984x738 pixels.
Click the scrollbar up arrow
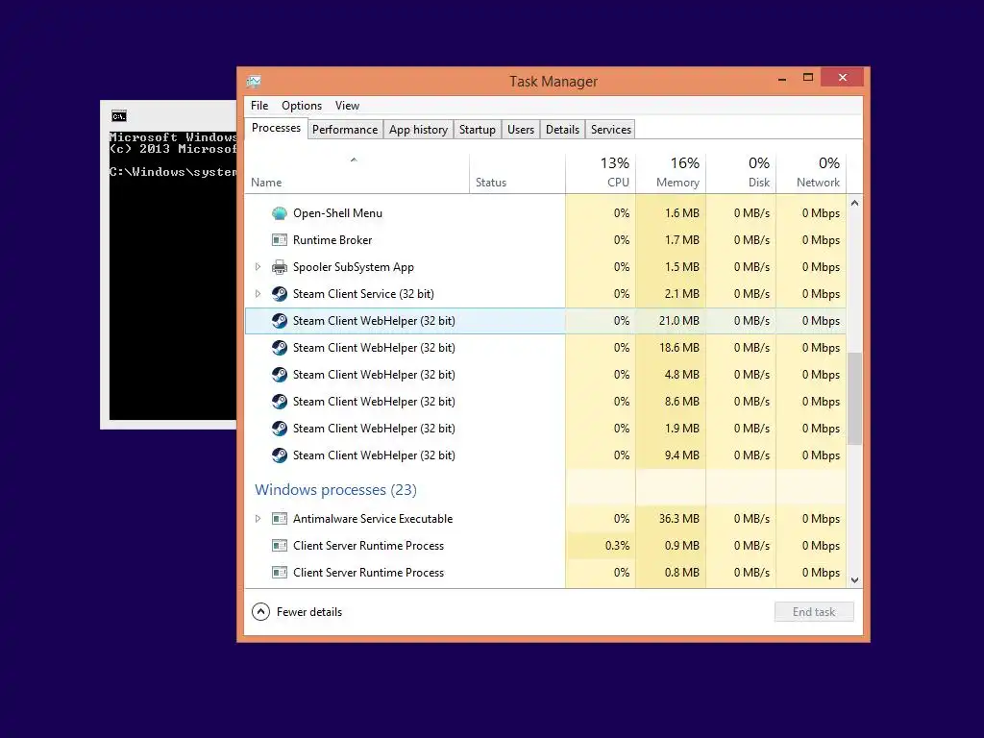(854, 204)
